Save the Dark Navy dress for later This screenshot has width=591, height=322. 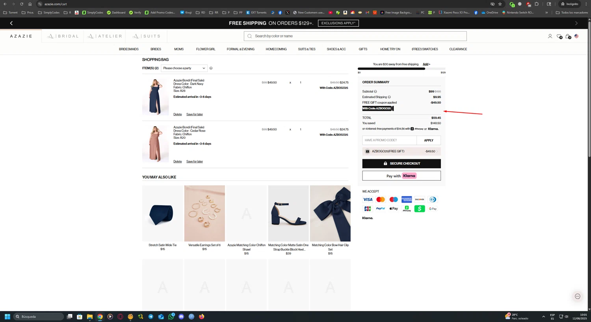tap(195, 114)
